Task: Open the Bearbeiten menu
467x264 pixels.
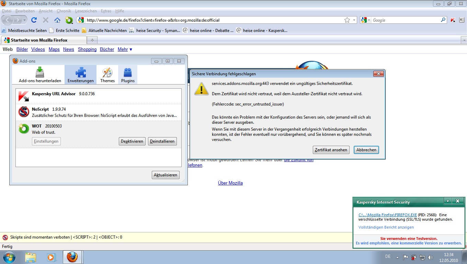Action: coord(25,11)
